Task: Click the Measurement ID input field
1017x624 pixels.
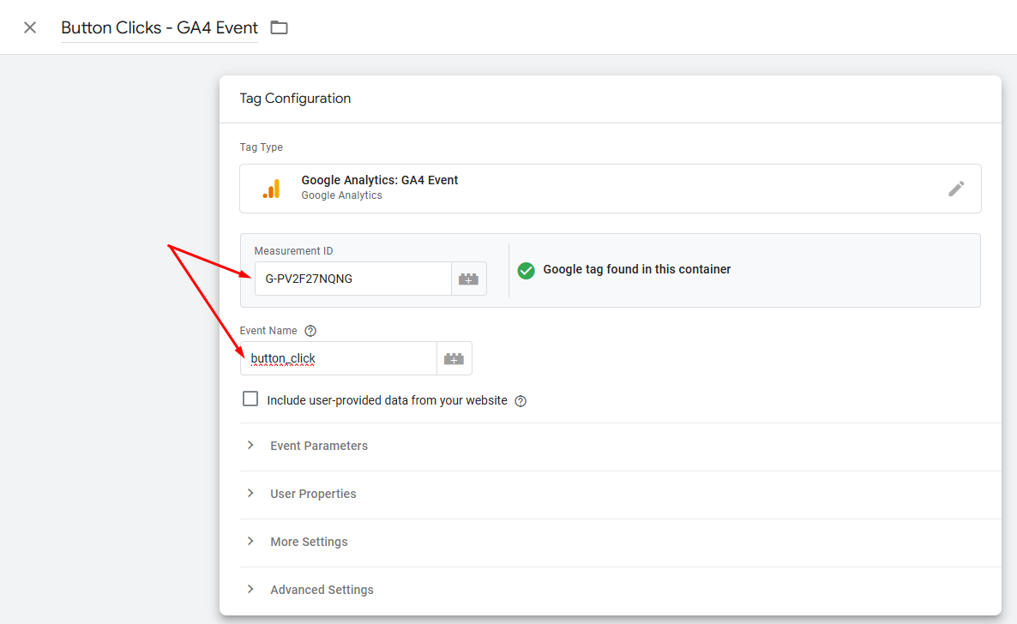Action: coord(352,279)
